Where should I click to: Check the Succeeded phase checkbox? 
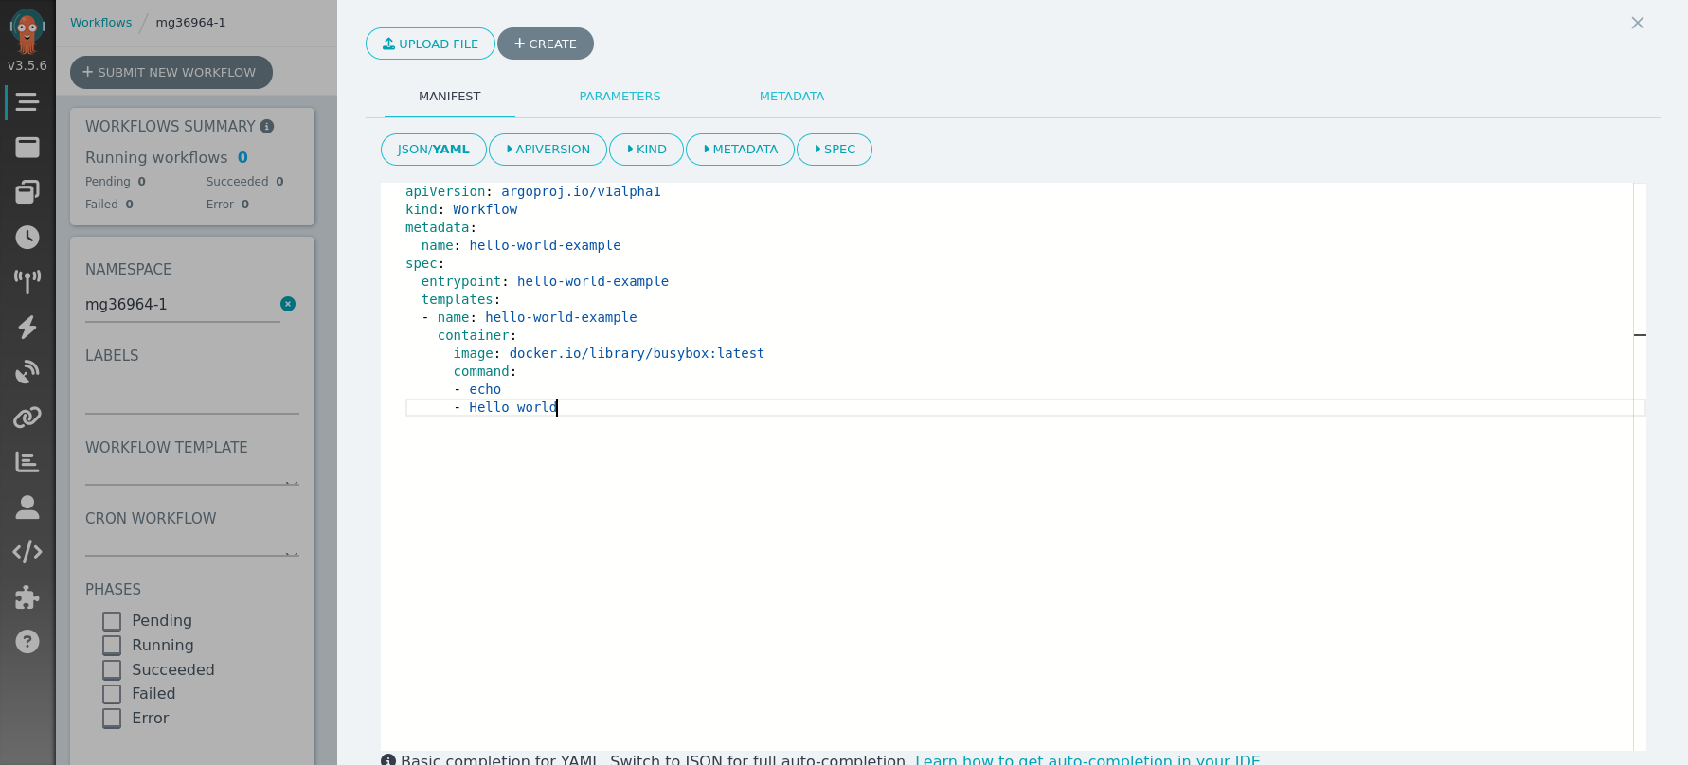(x=112, y=670)
